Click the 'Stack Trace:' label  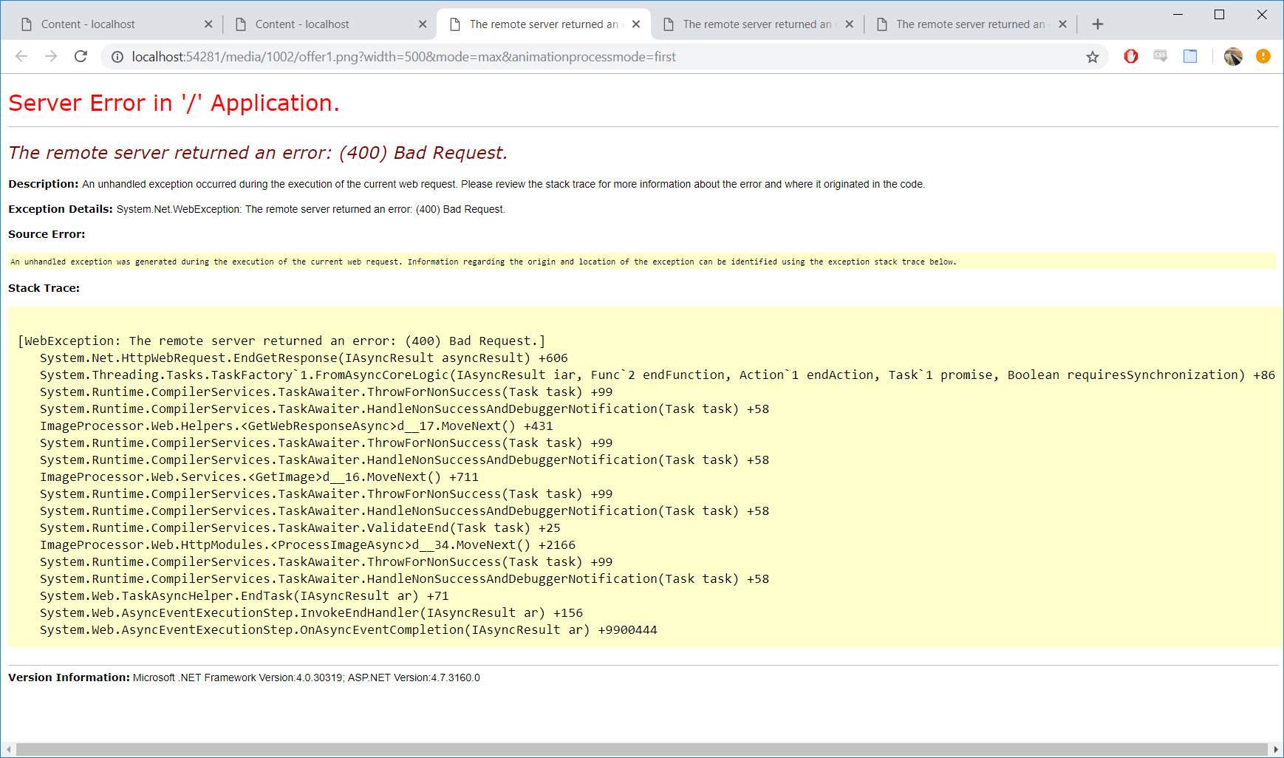[x=44, y=288]
